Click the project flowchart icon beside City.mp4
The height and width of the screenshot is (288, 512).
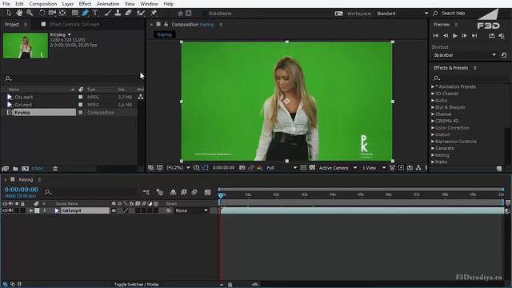click(x=141, y=97)
